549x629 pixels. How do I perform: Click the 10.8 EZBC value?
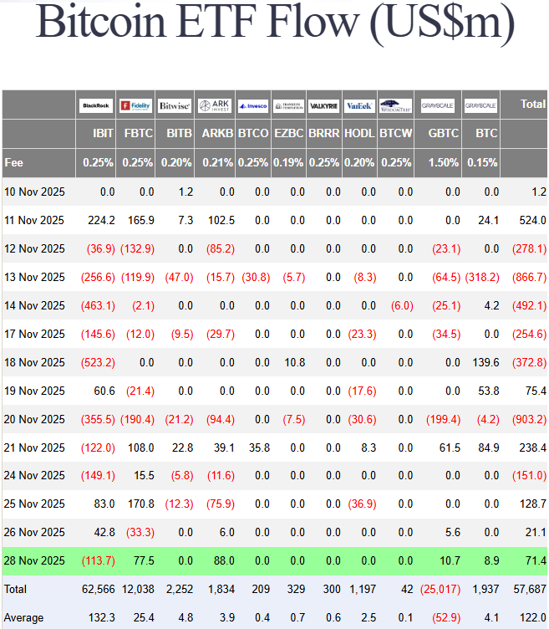click(295, 363)
